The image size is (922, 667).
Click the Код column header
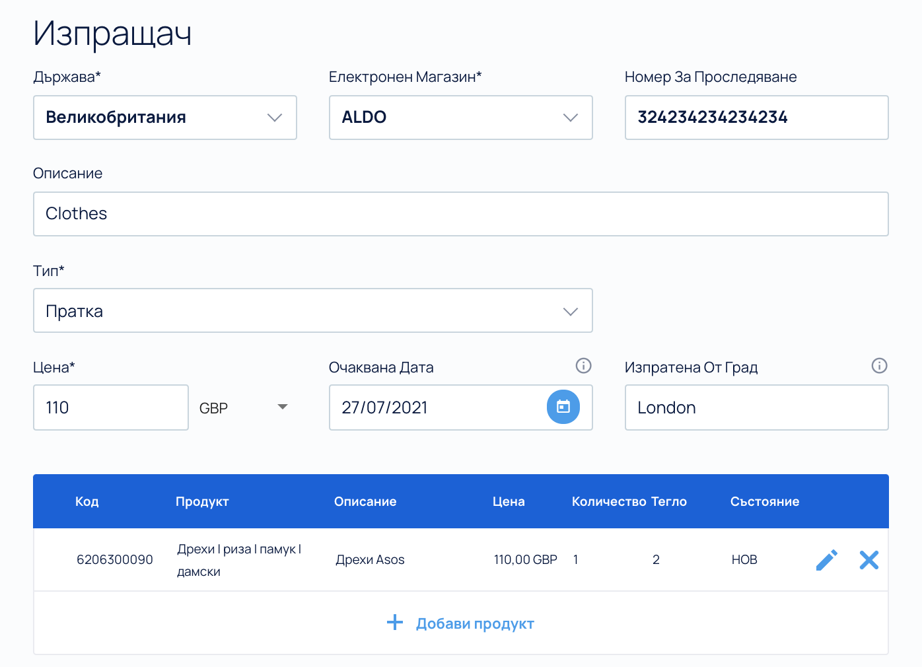coord(87,501)
